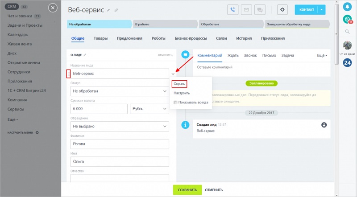Click the Bitrix24 round 24 icon
The height and width of the screenshot is (197, 357).
347,62
